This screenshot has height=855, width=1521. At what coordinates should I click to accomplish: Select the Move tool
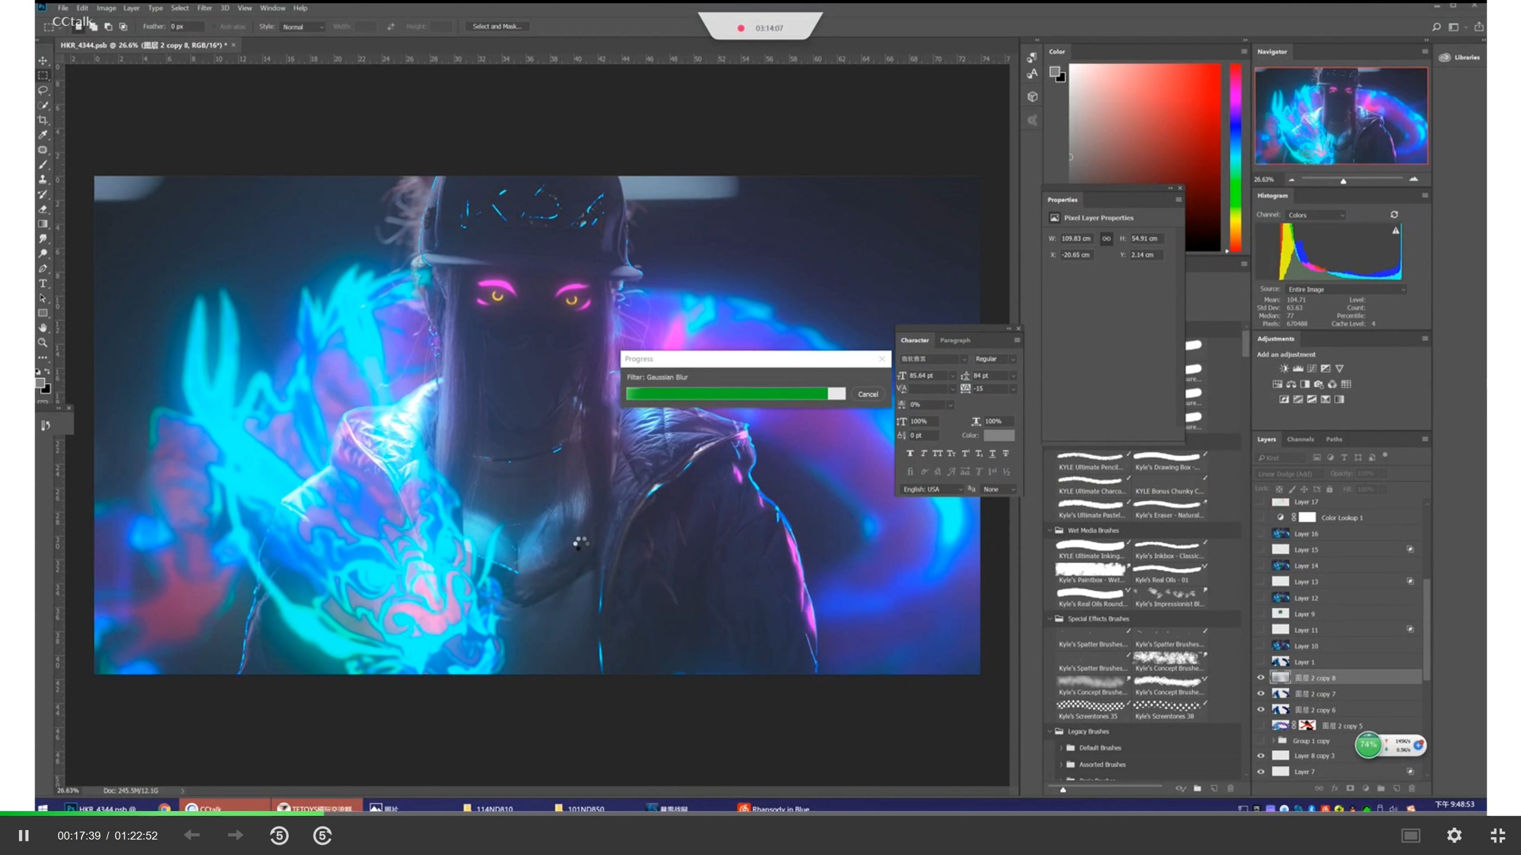pos(43,61)
